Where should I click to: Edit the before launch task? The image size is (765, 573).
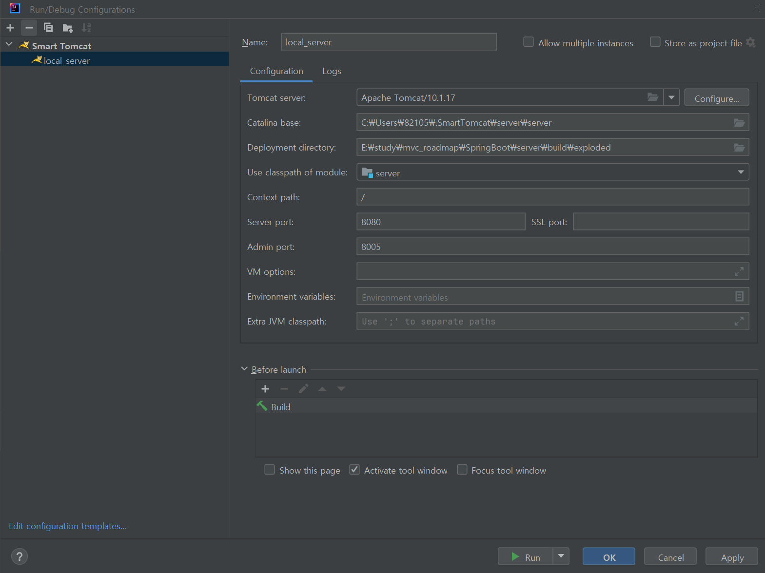pos(303,389)
